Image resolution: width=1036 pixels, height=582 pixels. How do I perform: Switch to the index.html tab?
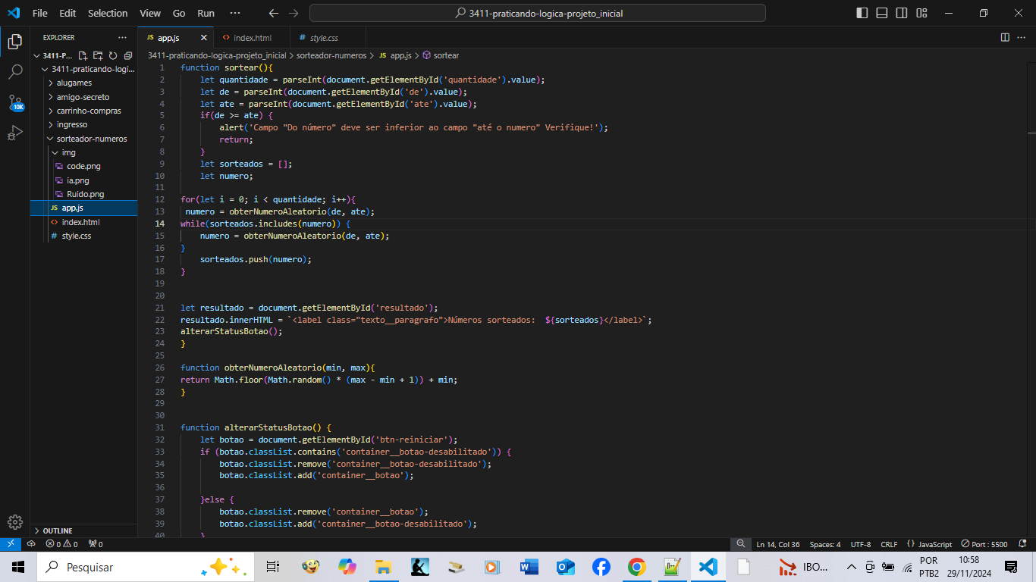coord(252,37)
